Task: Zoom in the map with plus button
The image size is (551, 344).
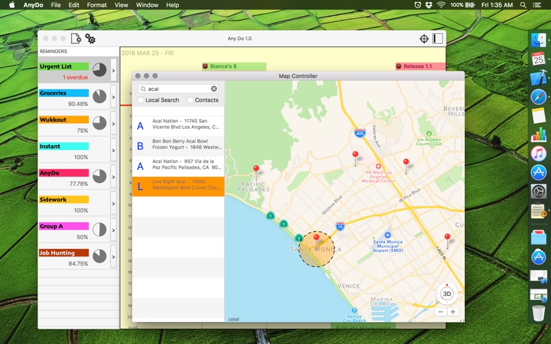Action: (453, 312)
